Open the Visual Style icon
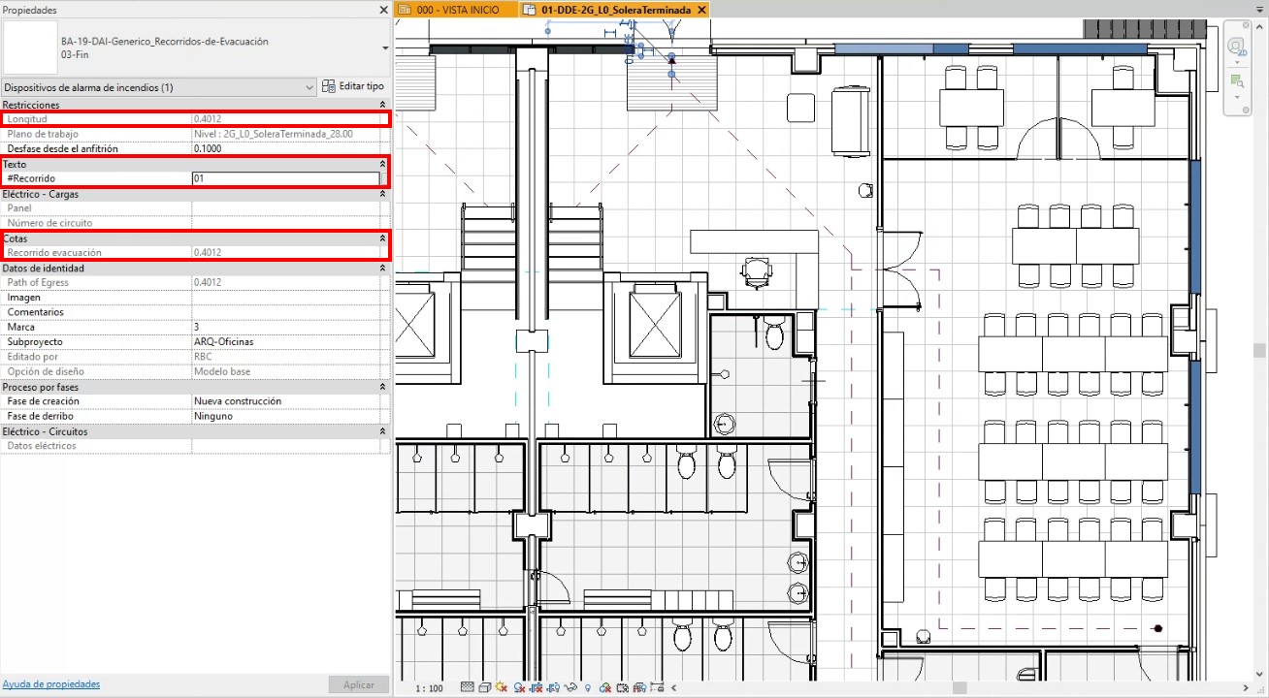 (x=485, y=687)
